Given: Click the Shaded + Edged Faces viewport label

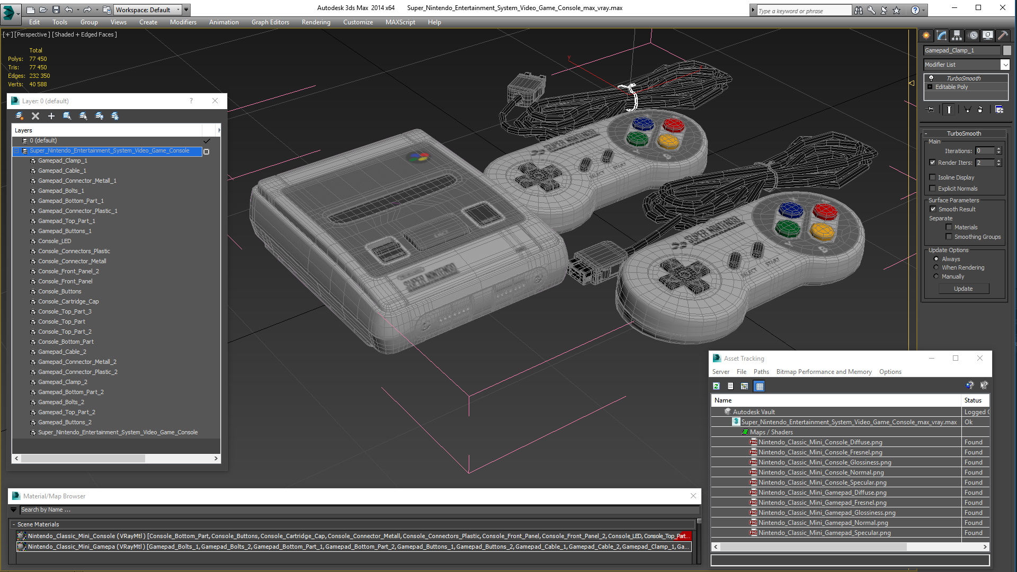Looking at the screenshot, I should pyautogui.click(x=84, y=34).
